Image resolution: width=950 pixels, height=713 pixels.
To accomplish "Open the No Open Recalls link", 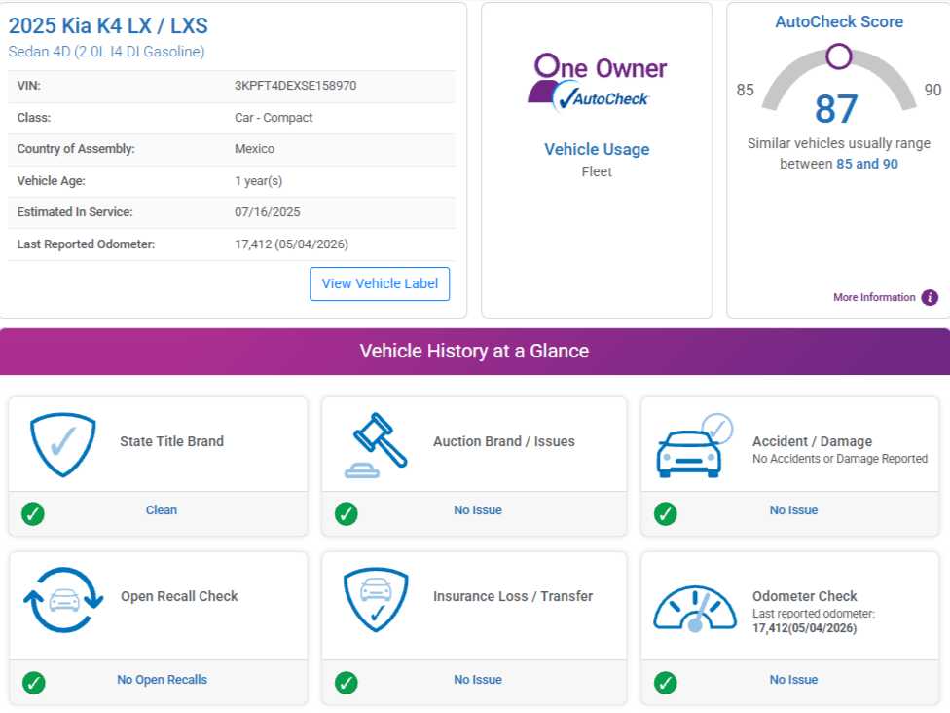I will (x=162, y=680).
